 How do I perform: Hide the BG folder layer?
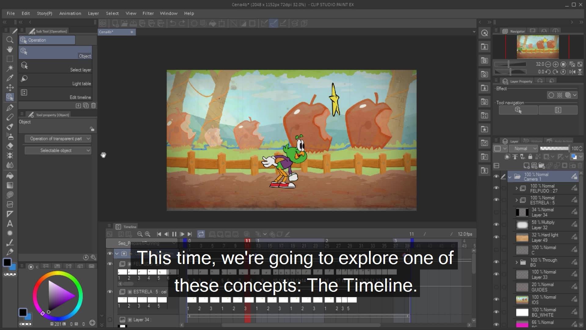click(496, 262)
